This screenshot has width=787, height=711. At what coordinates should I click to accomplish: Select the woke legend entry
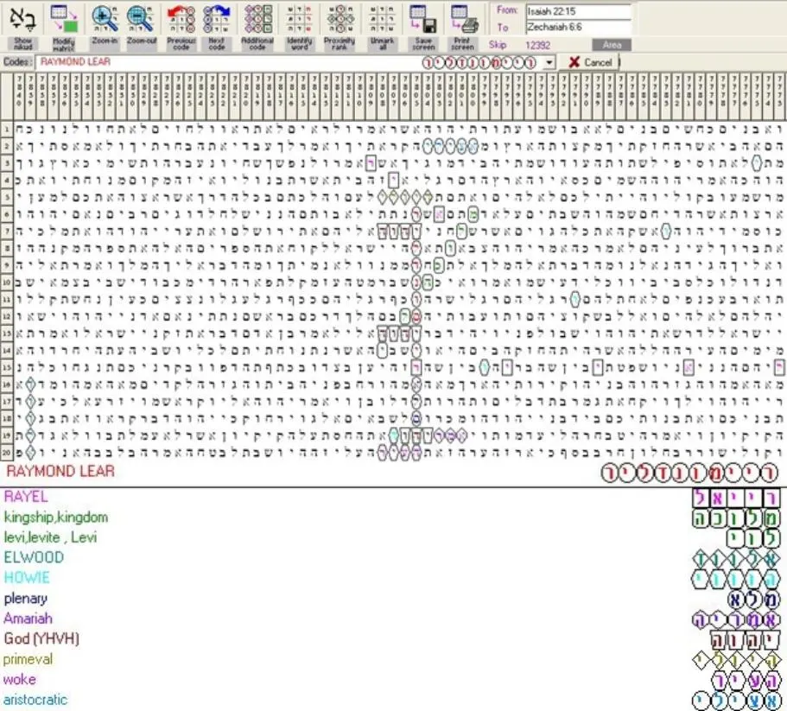tap(20, 679)
